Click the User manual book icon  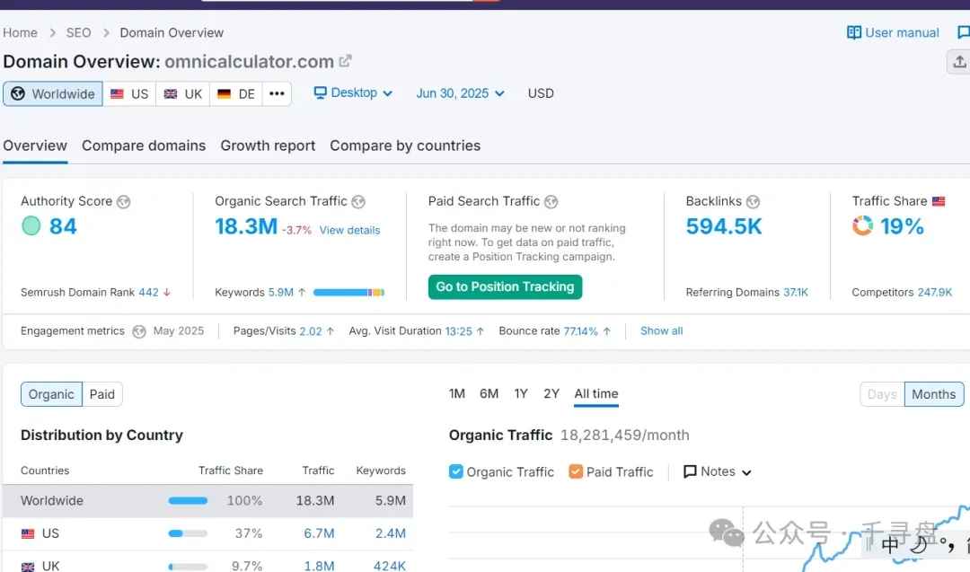pyautogui.click(x=854, y=32)
